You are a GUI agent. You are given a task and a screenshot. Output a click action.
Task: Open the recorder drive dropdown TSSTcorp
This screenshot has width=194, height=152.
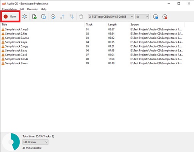point(111,17)
